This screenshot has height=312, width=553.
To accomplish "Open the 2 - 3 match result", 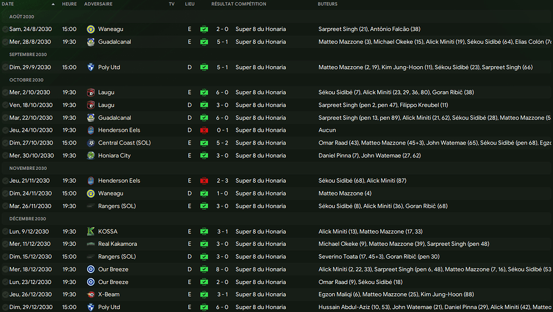I will tap(222, 181).
